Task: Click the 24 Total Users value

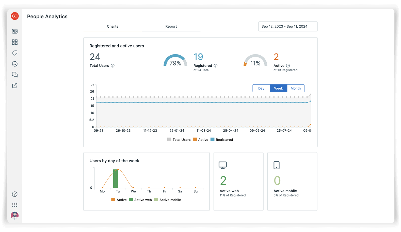Action: coord(95,57)
